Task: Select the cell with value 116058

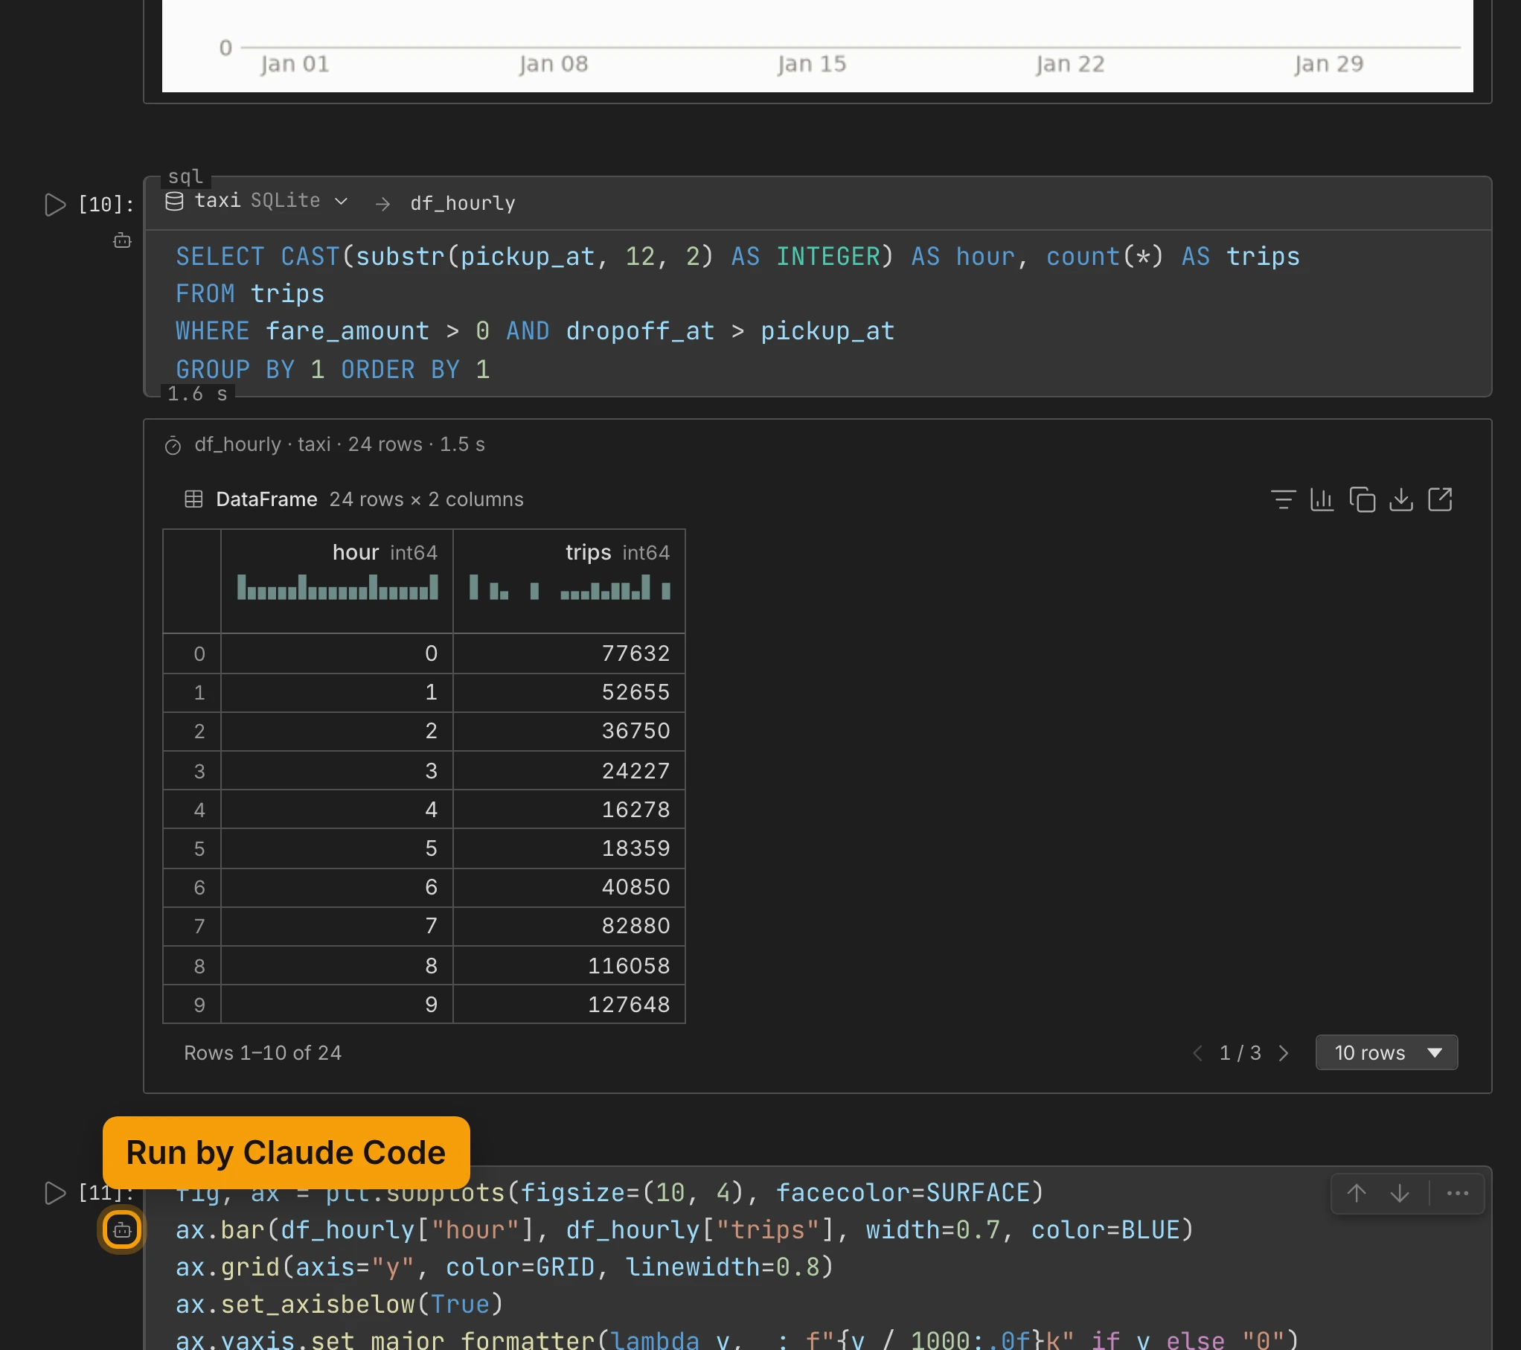Action: (x=569, y=965)
